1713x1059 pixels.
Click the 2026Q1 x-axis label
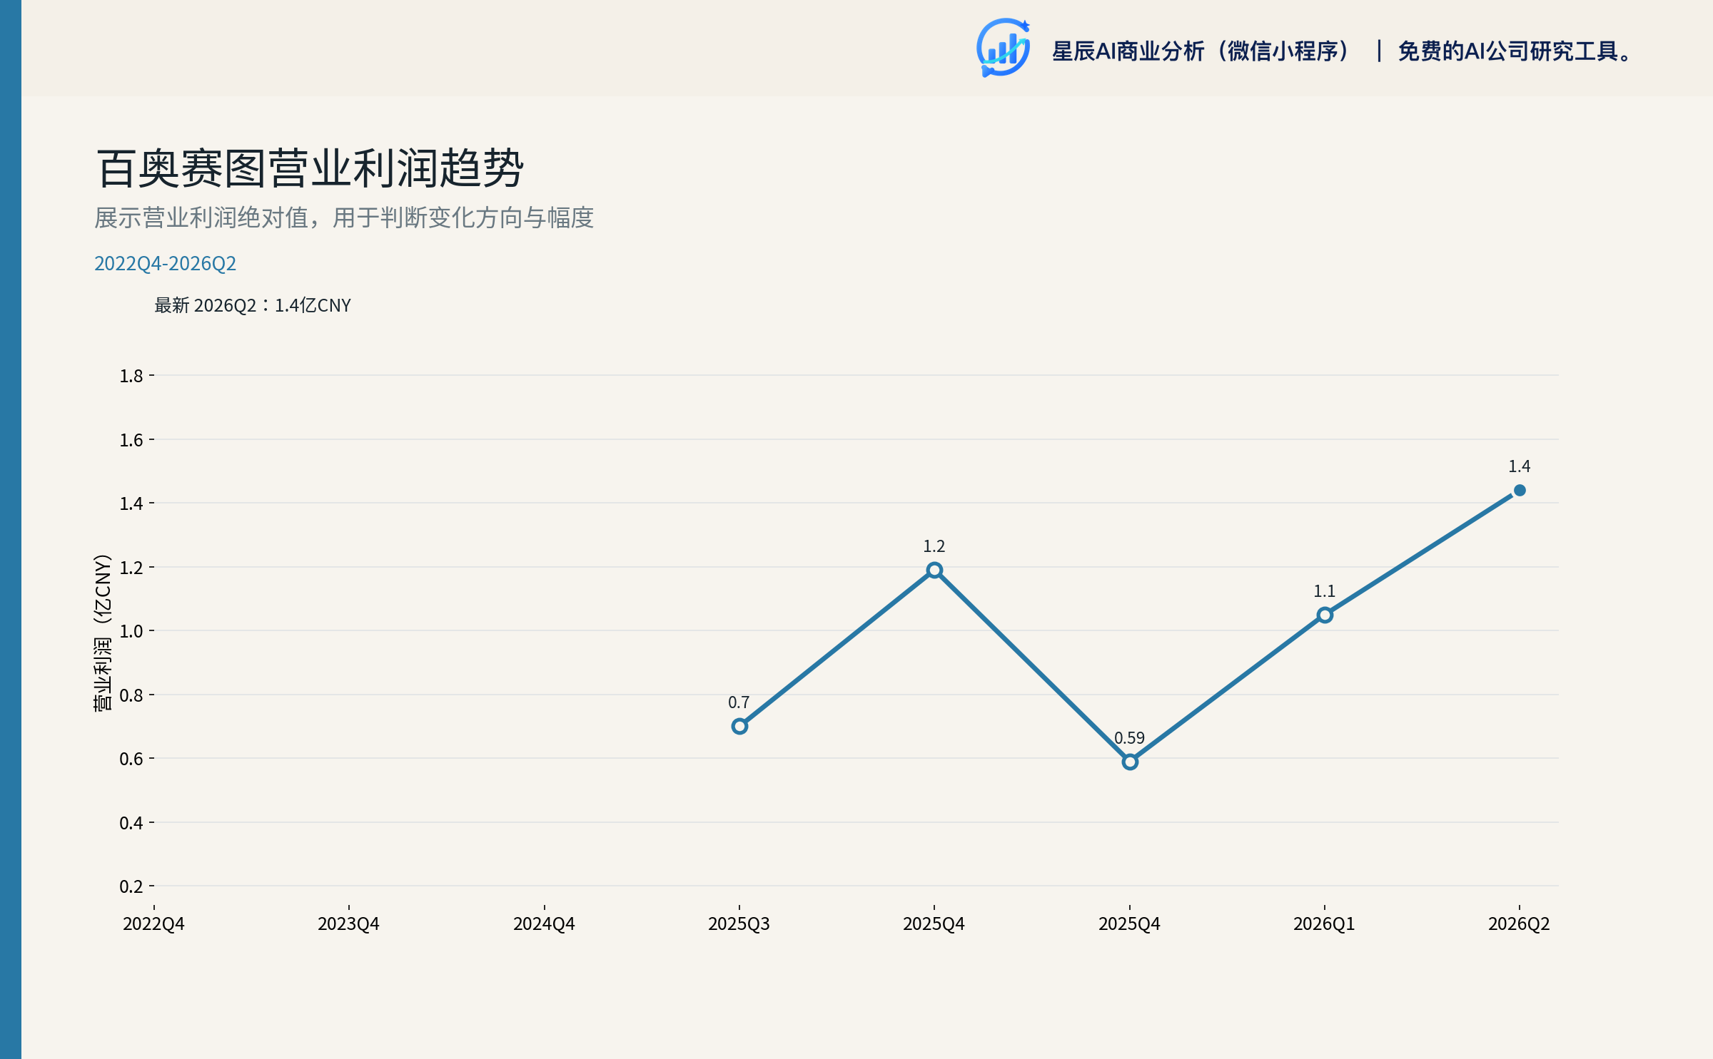[x=1324, y=924]
